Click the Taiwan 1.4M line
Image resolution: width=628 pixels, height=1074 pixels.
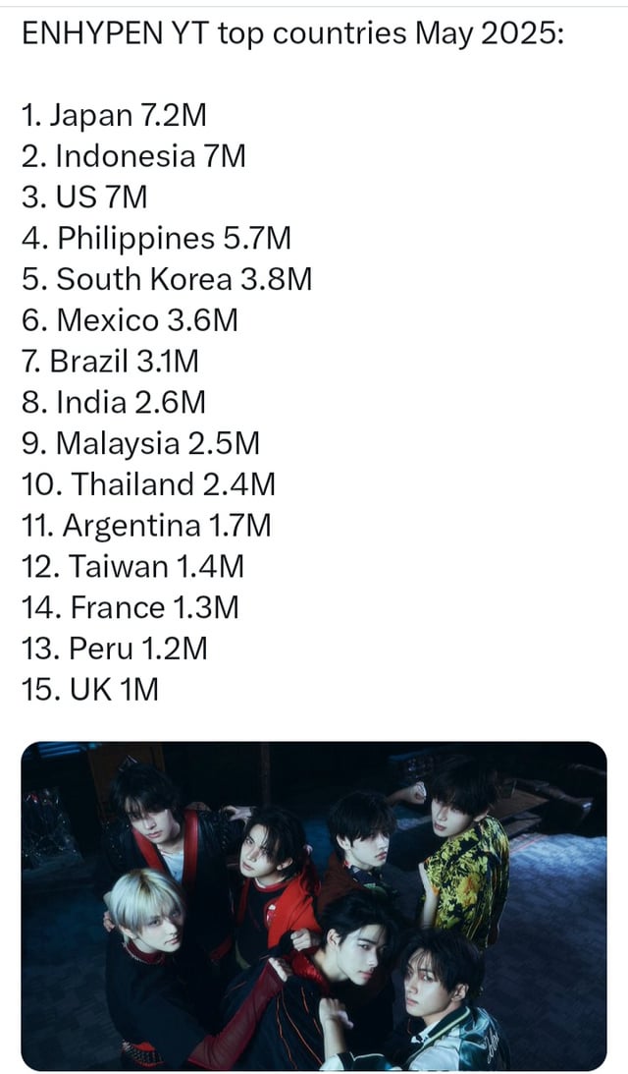[x=132, y=566]
